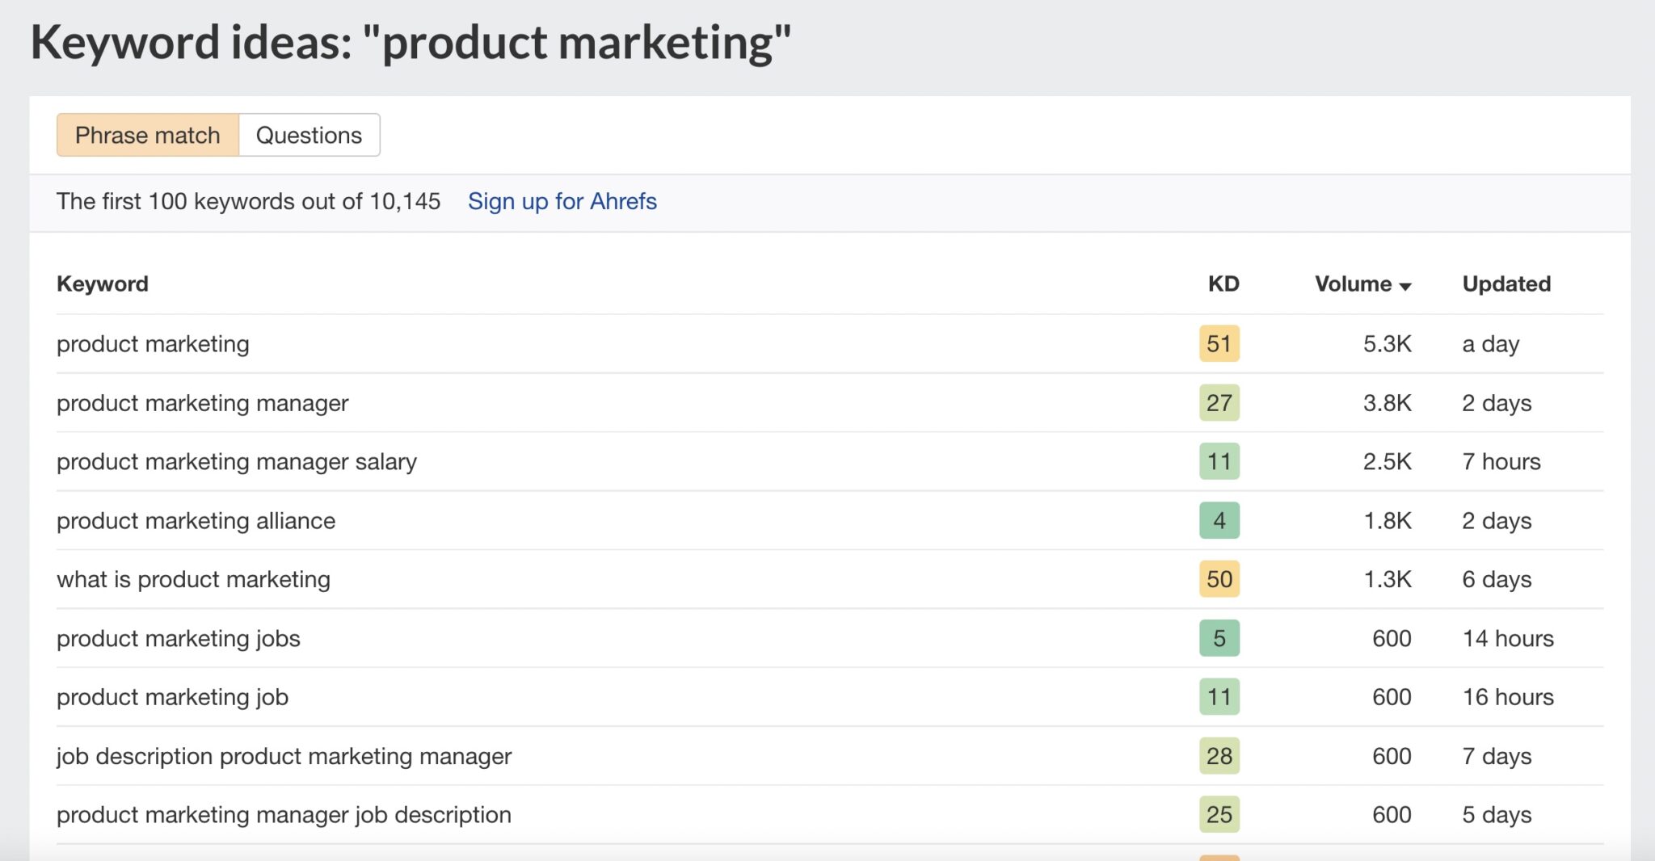Click the KD badge showing 5

1219,638
